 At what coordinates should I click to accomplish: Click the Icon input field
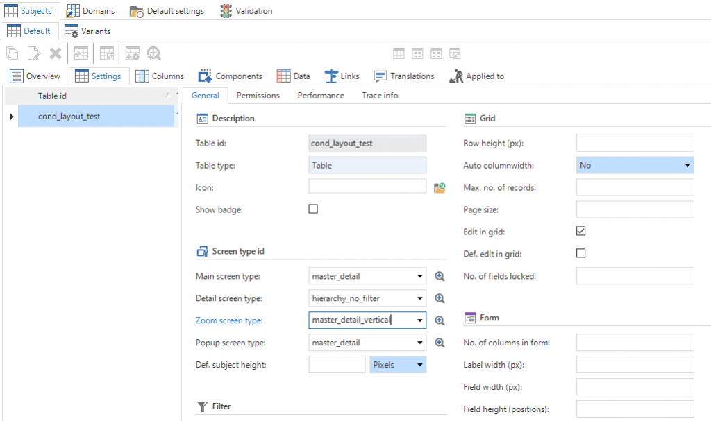click(367, 187)
